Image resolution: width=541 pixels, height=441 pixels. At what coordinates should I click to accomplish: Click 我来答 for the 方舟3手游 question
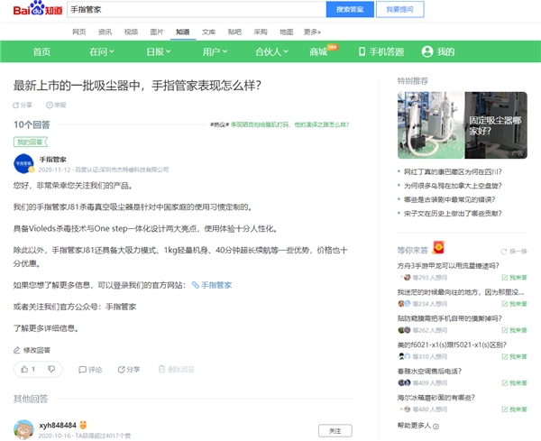click(515, 278)
